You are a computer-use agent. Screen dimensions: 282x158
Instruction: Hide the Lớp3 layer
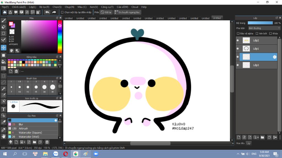tap(238, 65)
